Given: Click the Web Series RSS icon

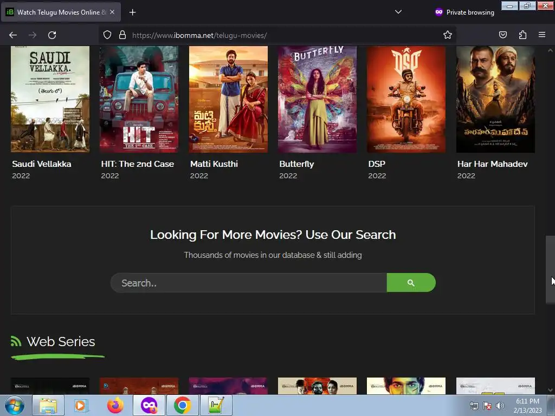Looking at the screenshot, I should tap(16, 341).
